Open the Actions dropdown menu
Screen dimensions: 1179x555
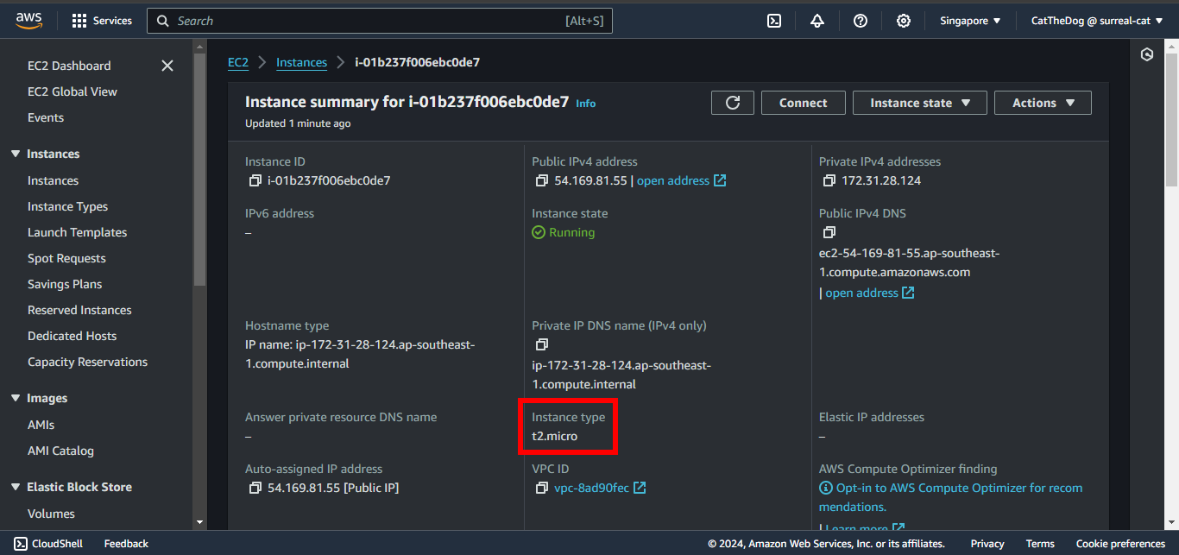(1043, 103)
